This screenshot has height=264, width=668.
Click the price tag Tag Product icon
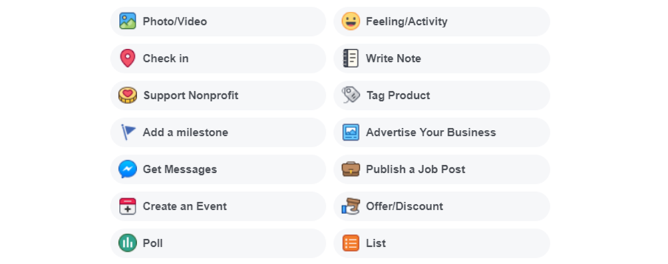coord(351,95)
